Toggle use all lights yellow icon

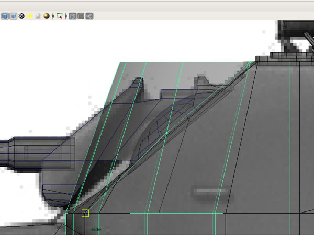pyautogui.click(x=30, y=16)
